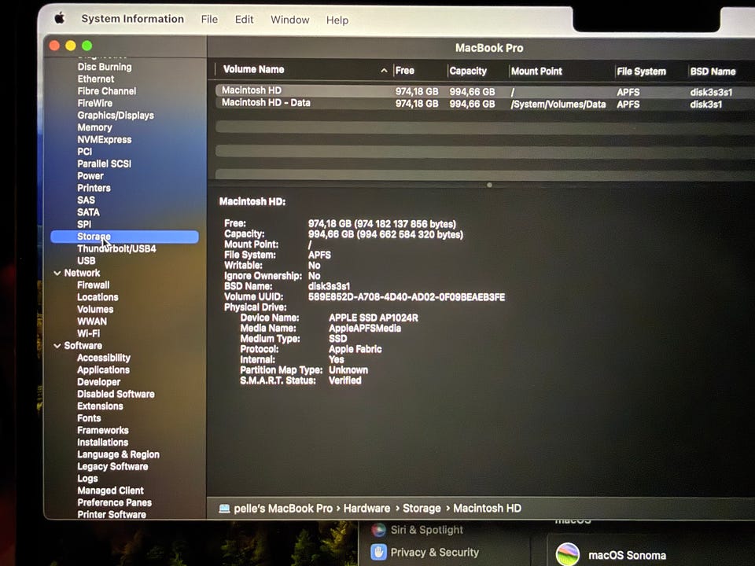Select Memory in sidebar
The image size is (755, 566).
point(94,127)
